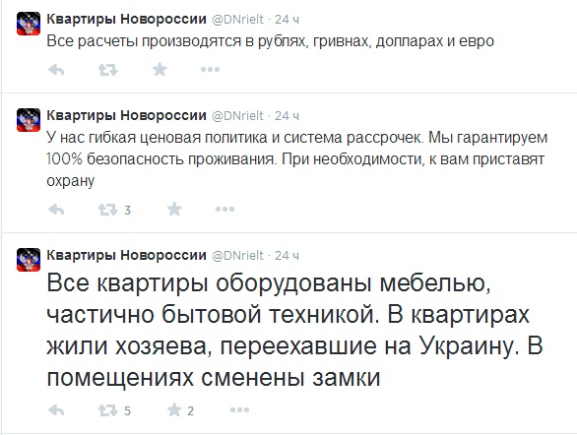
Task: View the profile avatar on the third tweet
Action: [29, 260]
